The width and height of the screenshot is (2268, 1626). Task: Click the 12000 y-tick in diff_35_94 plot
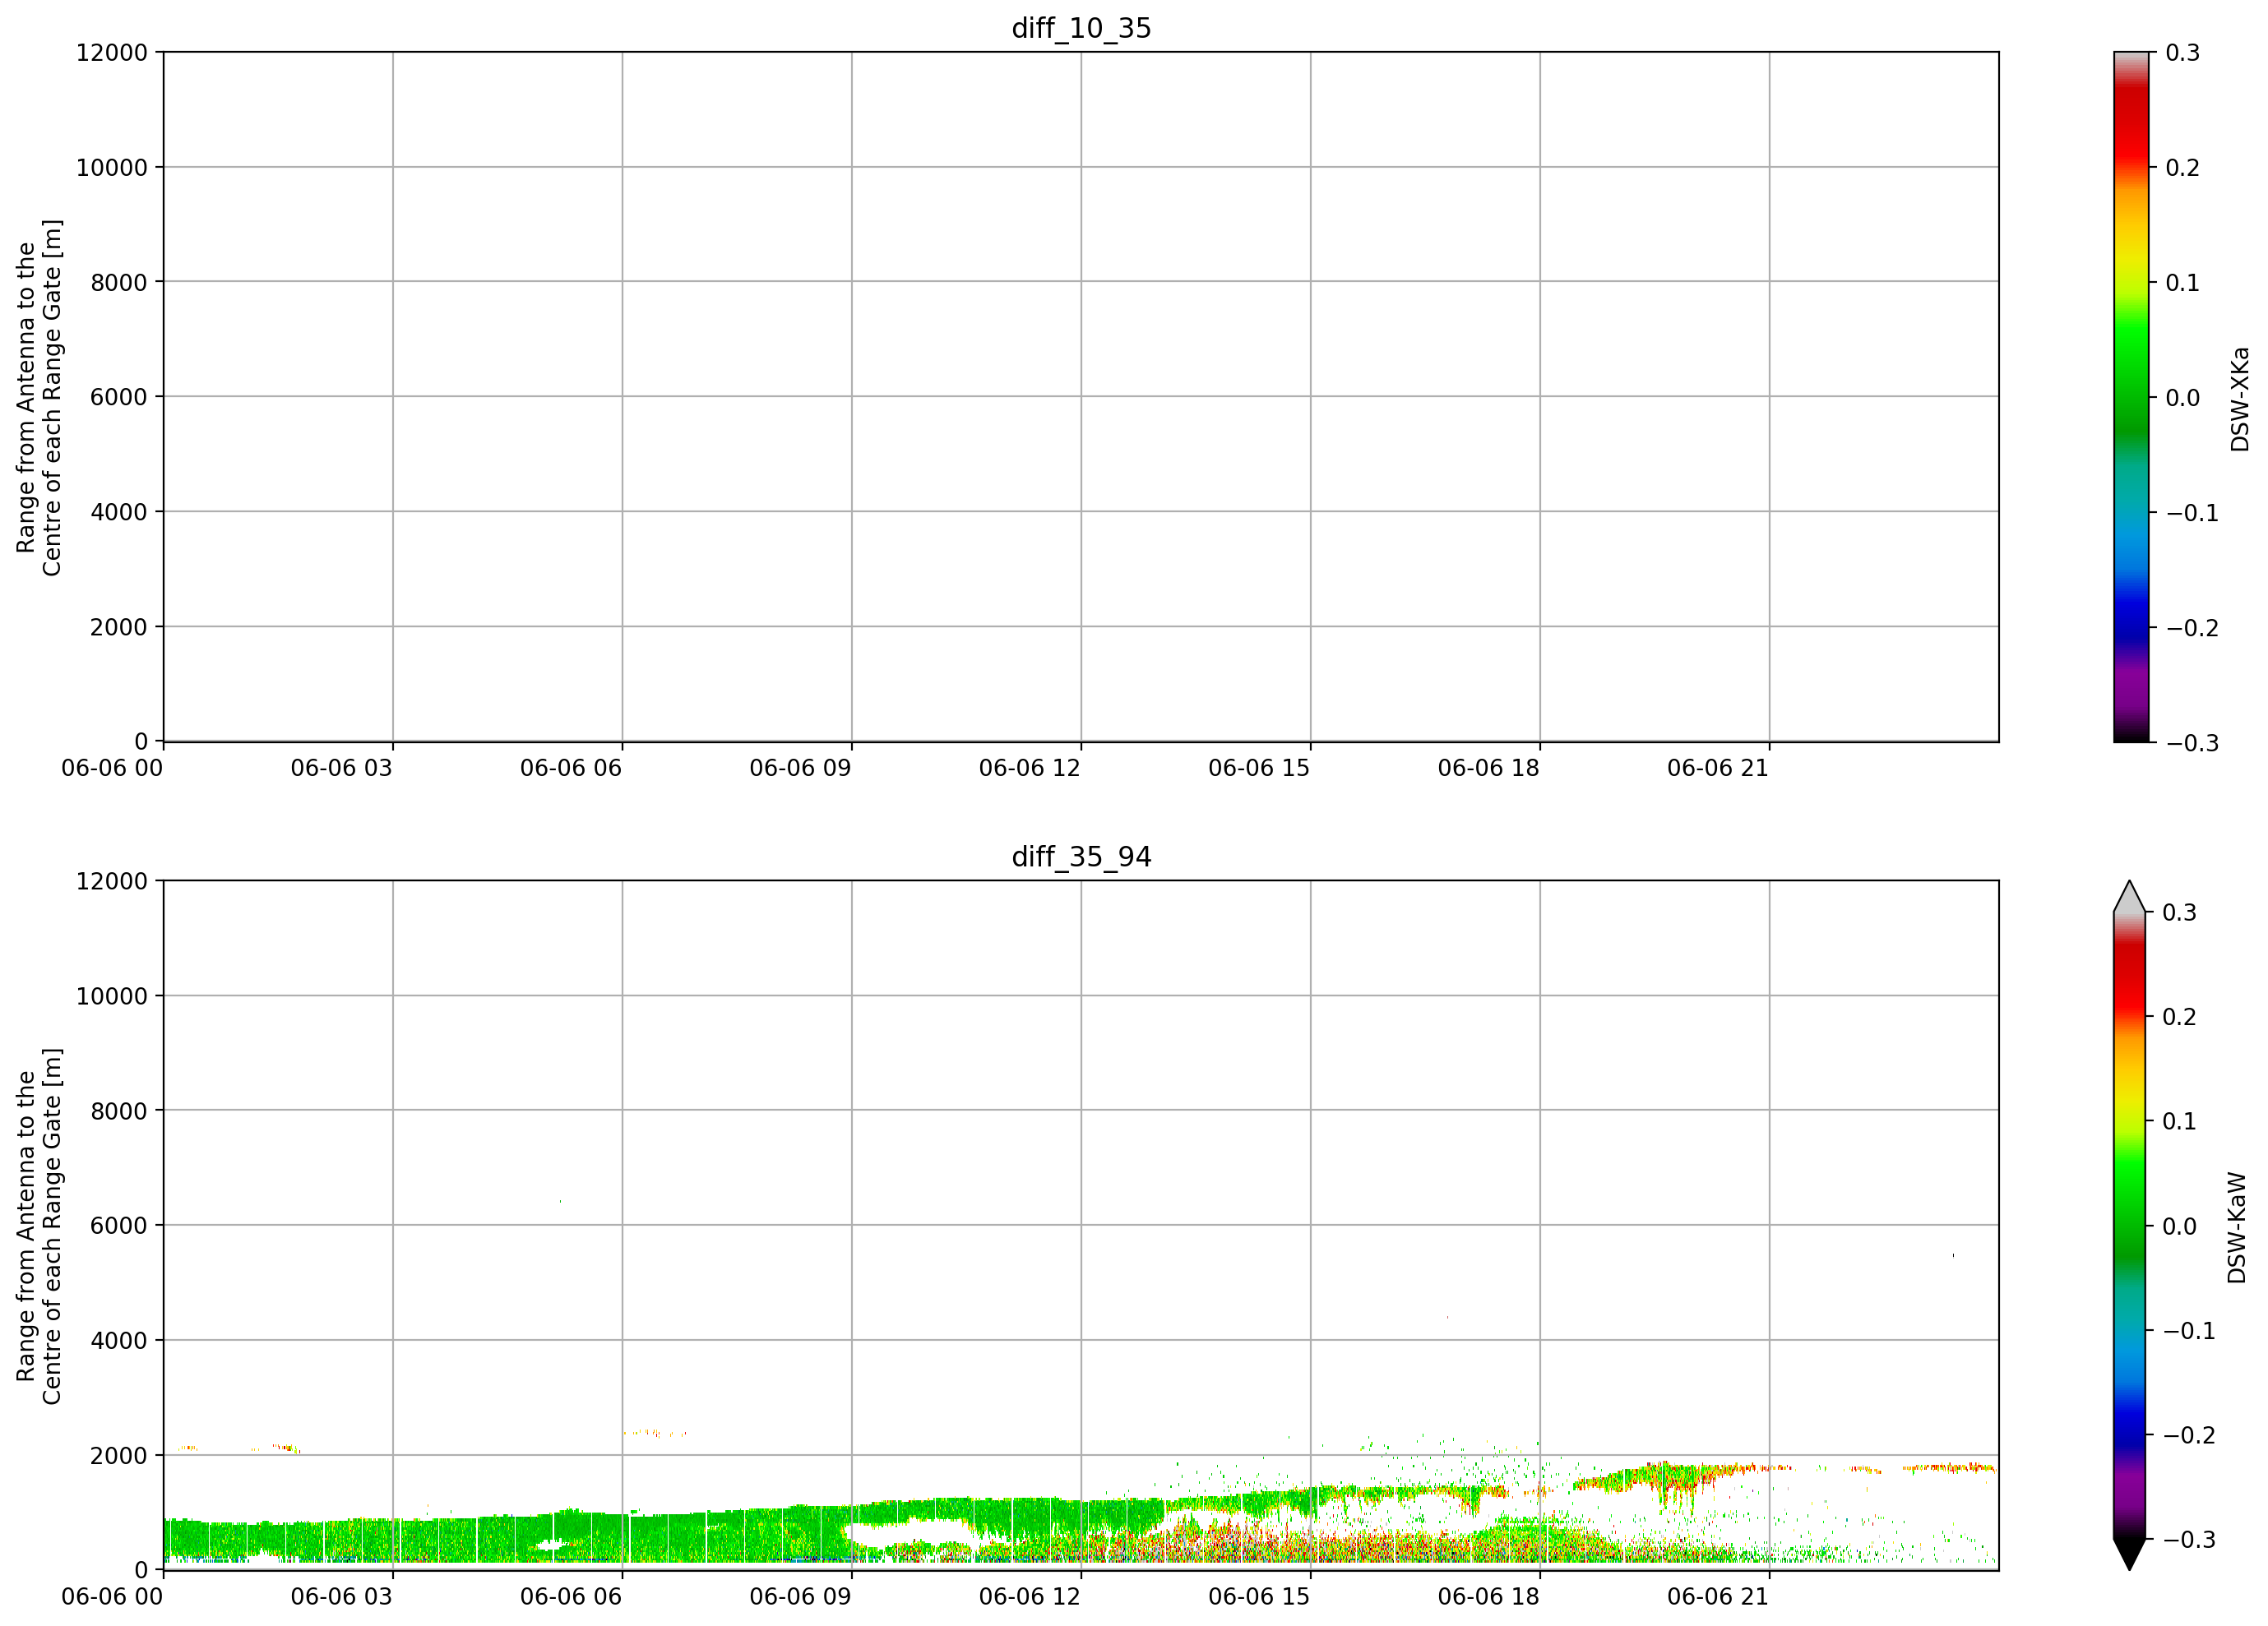[112, 880]
